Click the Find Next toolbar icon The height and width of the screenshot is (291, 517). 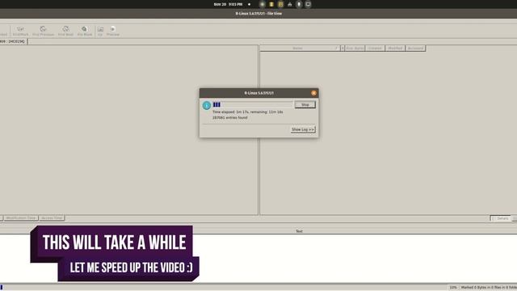pos(65,31)
